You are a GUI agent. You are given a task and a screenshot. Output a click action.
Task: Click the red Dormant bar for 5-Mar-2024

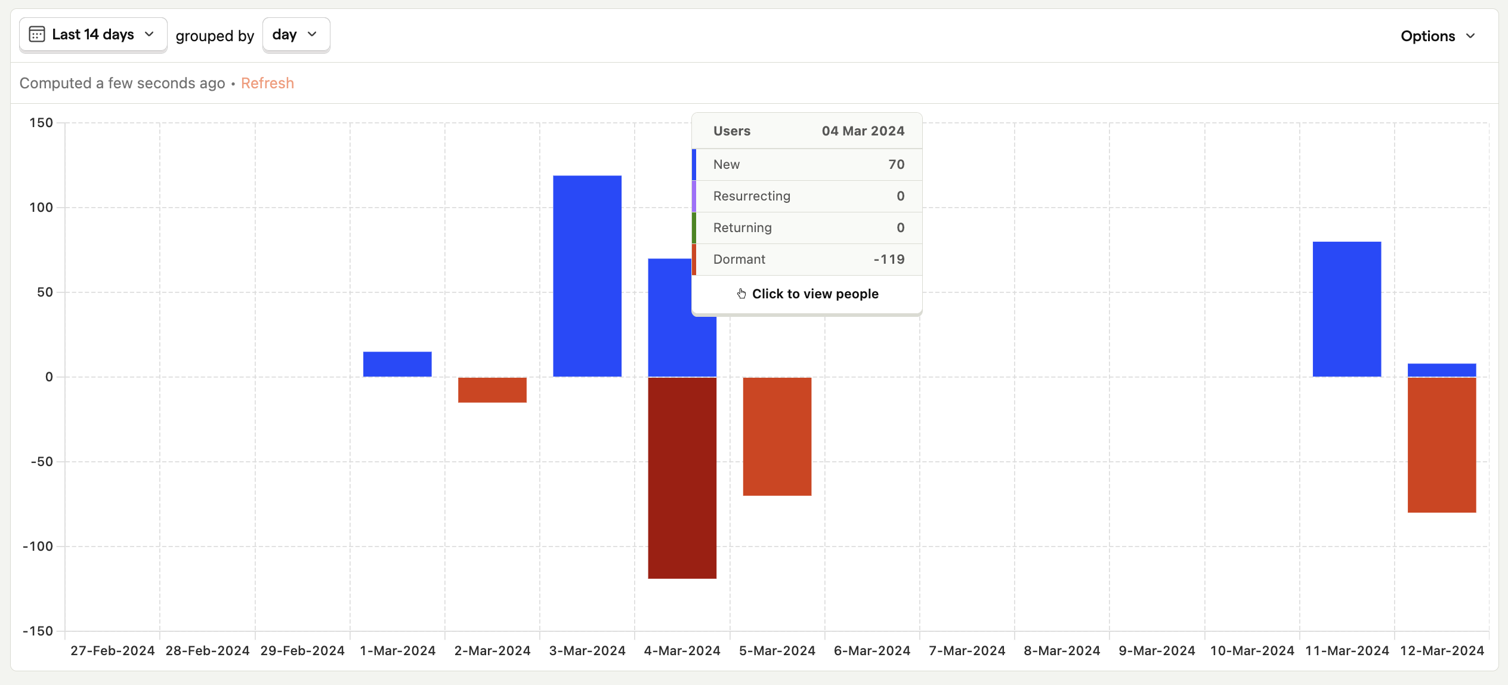[x=777, y=436]
